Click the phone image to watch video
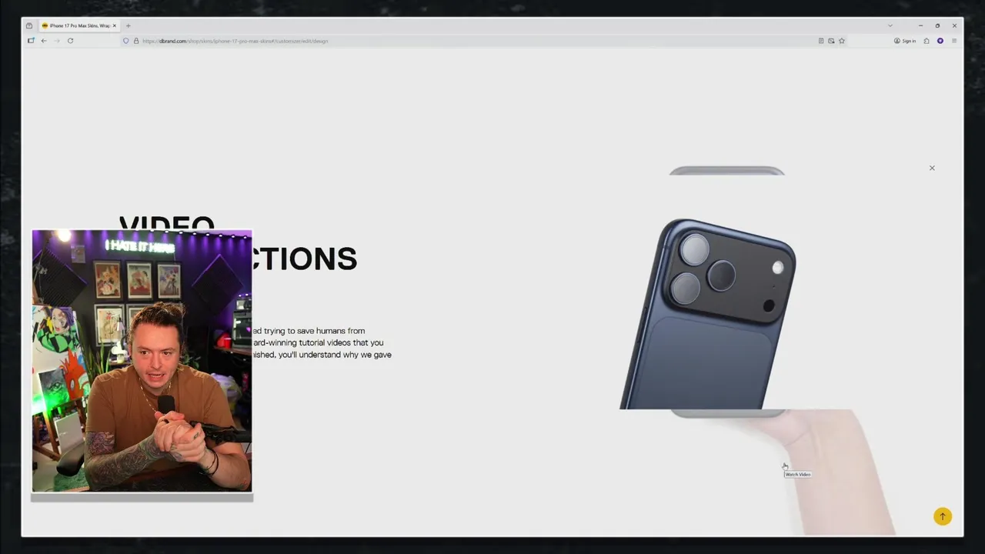The width and height of the screenshot is (985, 554). click(x=708, y=314)
